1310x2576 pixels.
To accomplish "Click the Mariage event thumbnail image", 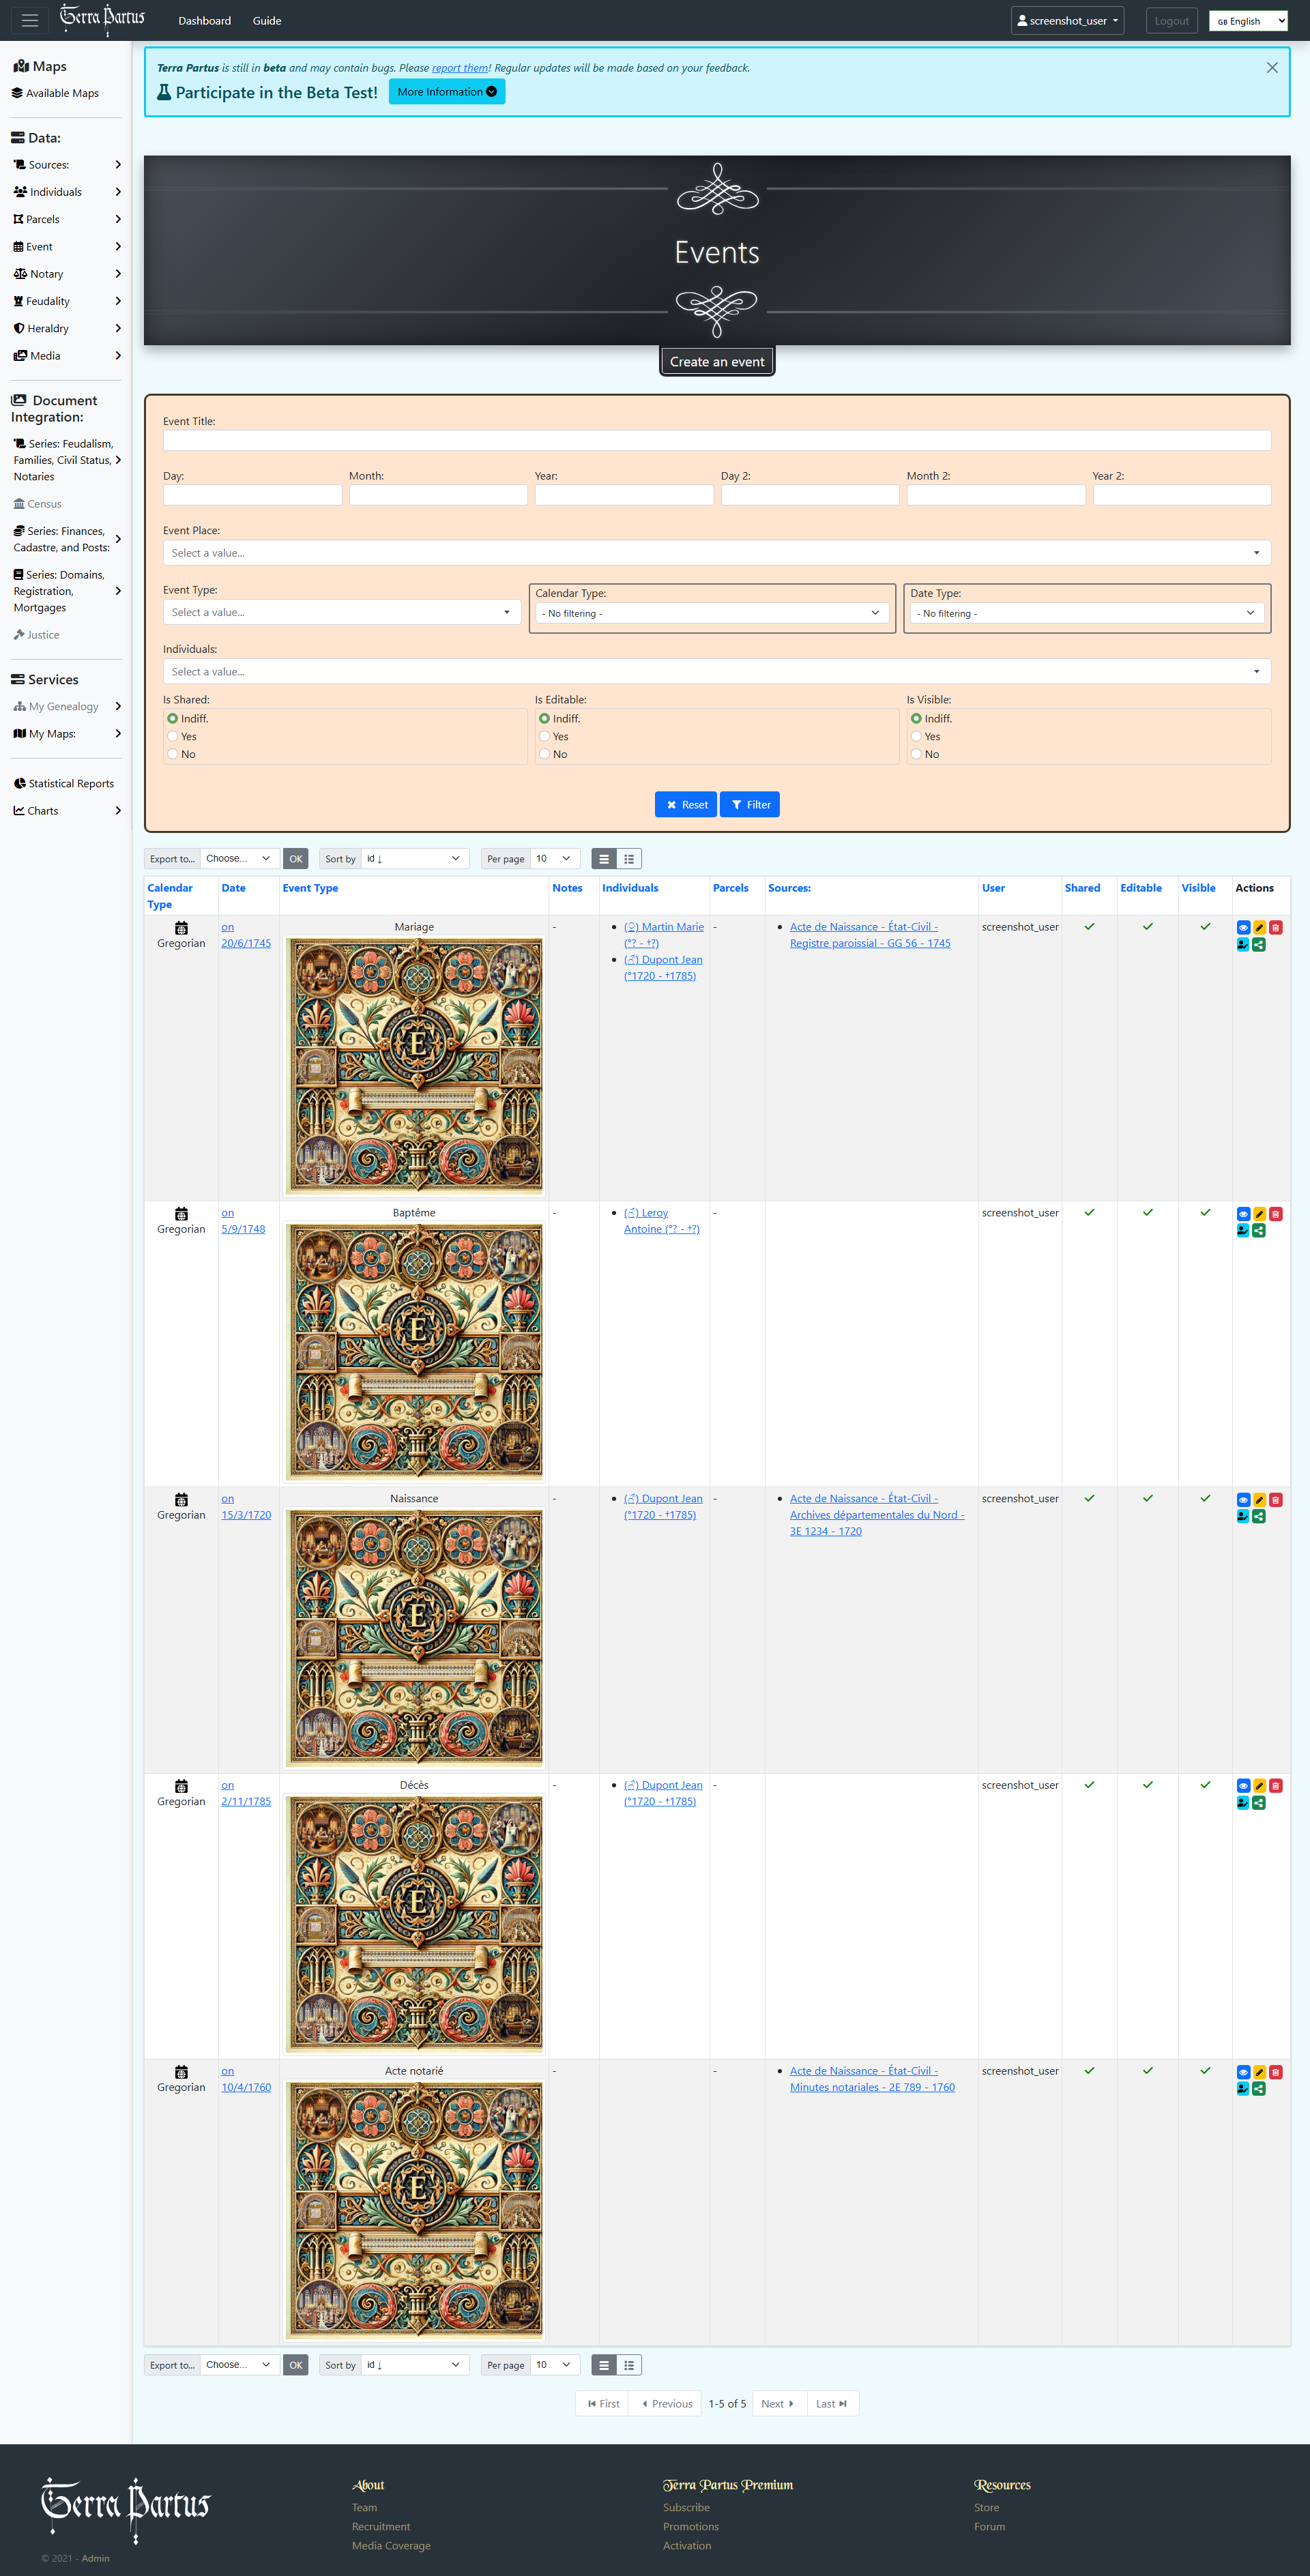I will pyautogui.click(x=414, y=1066).
